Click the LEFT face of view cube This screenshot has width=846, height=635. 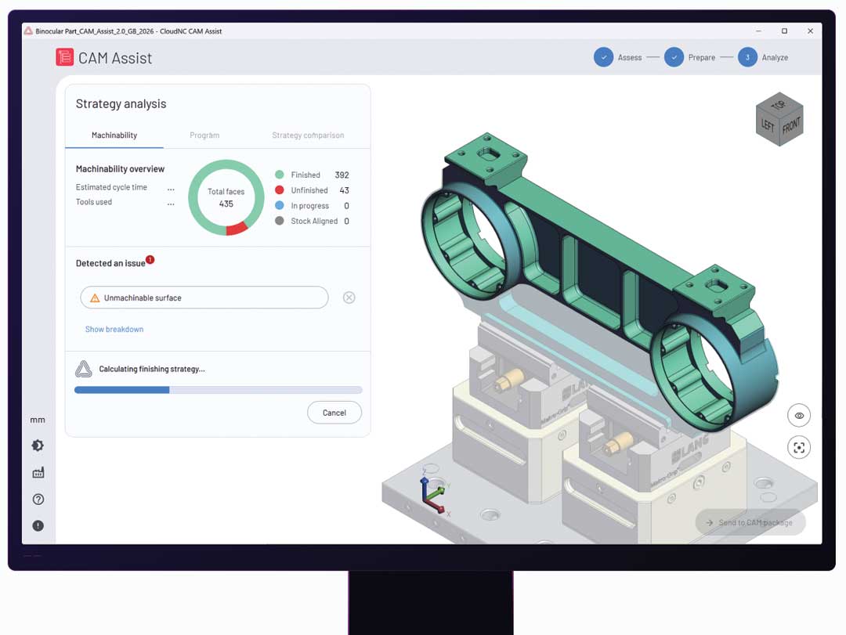click(x=768, y=127)
